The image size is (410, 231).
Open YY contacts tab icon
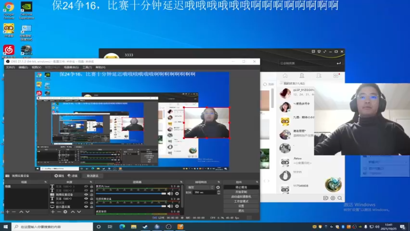coord(302,75)
